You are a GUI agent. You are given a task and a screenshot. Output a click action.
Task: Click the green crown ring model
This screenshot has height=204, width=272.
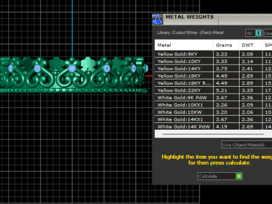(74, 75)
